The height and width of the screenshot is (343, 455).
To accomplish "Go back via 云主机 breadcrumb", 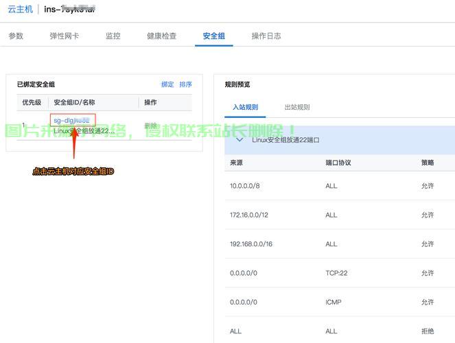I will click(x=20, y=10).
